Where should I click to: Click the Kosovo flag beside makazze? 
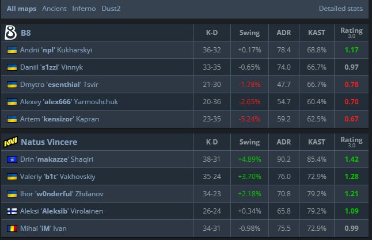(x=12, y=159)
